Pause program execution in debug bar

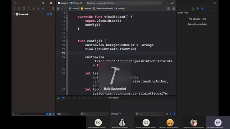[69, 98]
